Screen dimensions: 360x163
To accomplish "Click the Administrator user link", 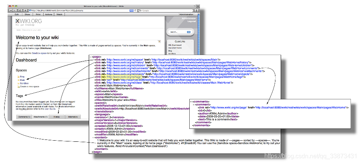I will coord(189,18).
